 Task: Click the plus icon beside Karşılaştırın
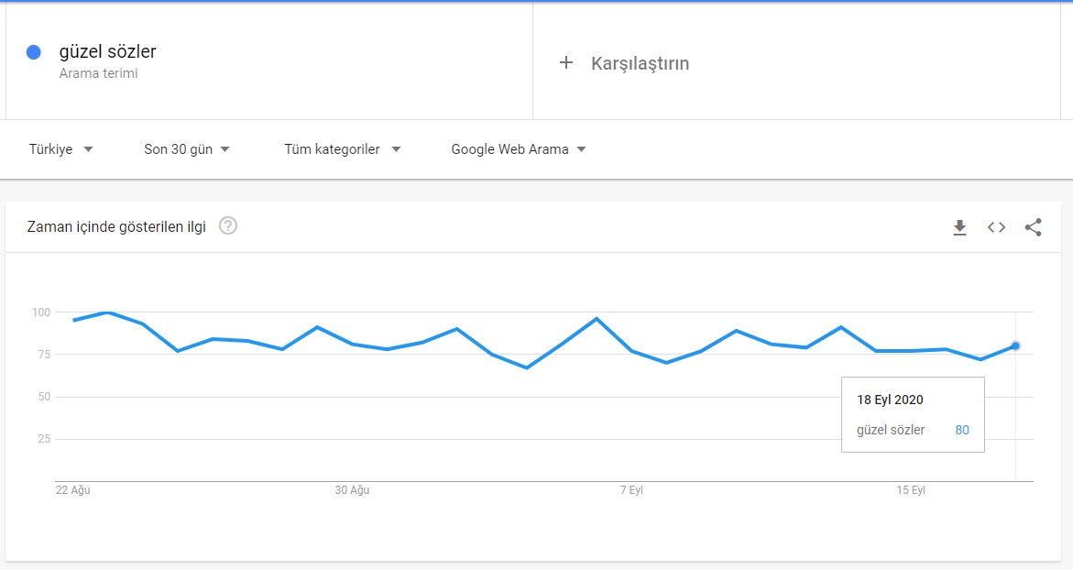566,63
